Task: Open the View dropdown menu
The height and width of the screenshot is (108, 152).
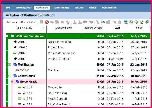Action: 31,22
